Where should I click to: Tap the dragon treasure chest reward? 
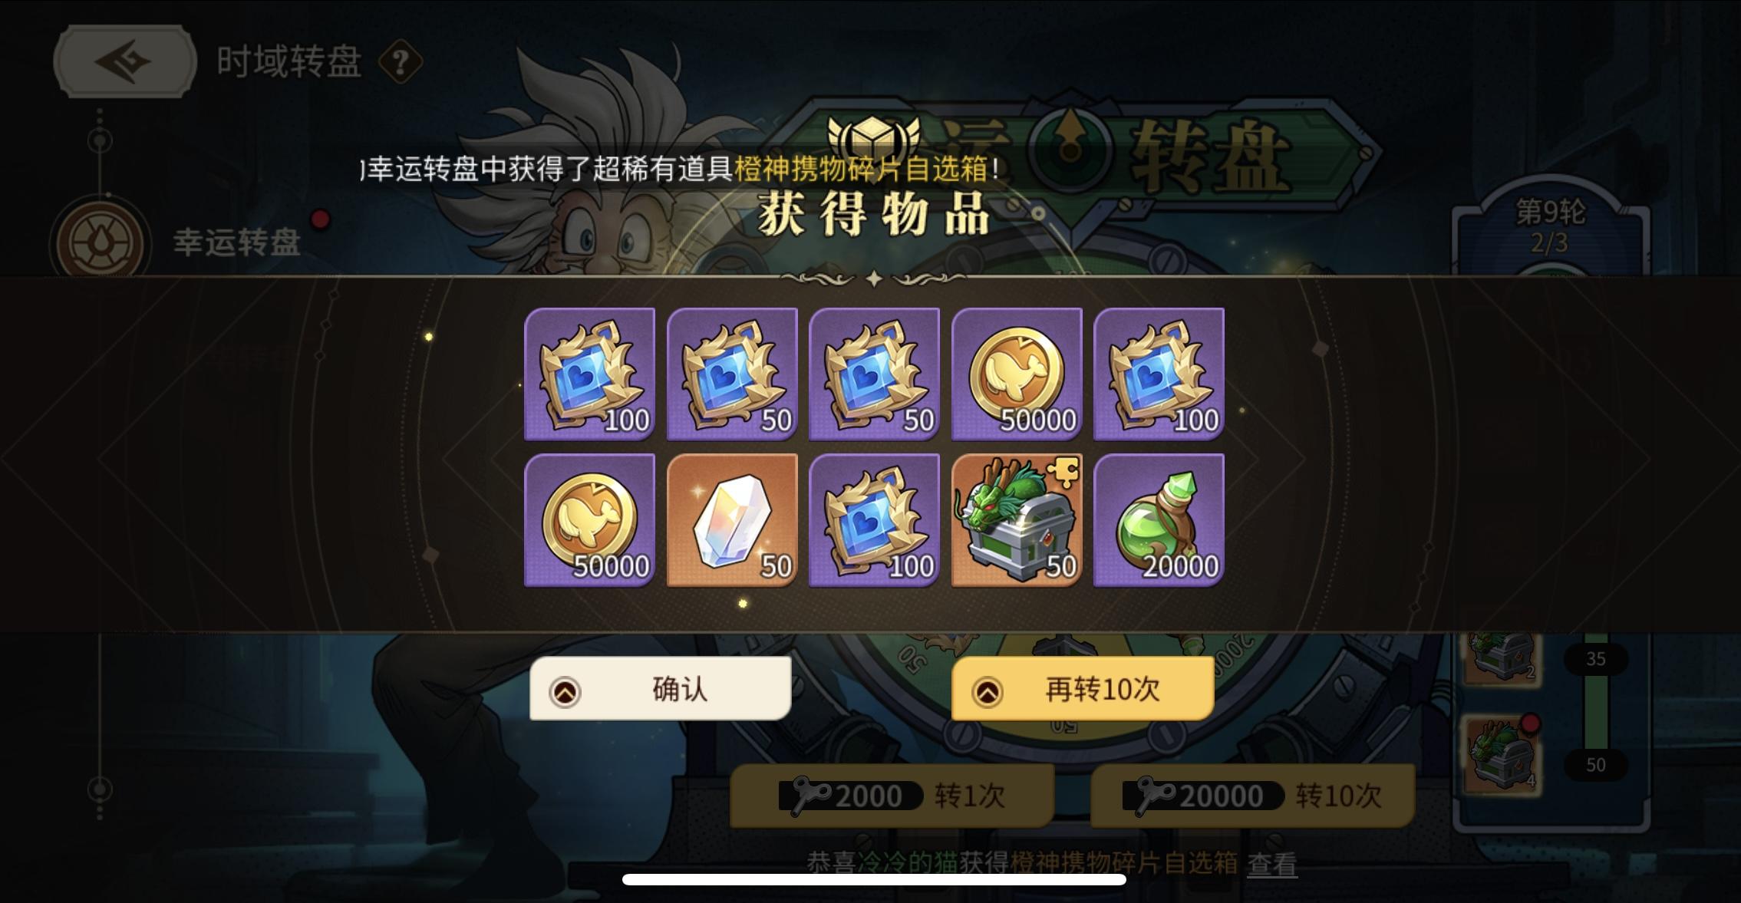tap(1017, 520)
